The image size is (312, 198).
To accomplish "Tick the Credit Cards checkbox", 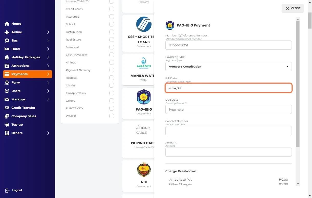I will pyautogui.click(x=112, y=9).
